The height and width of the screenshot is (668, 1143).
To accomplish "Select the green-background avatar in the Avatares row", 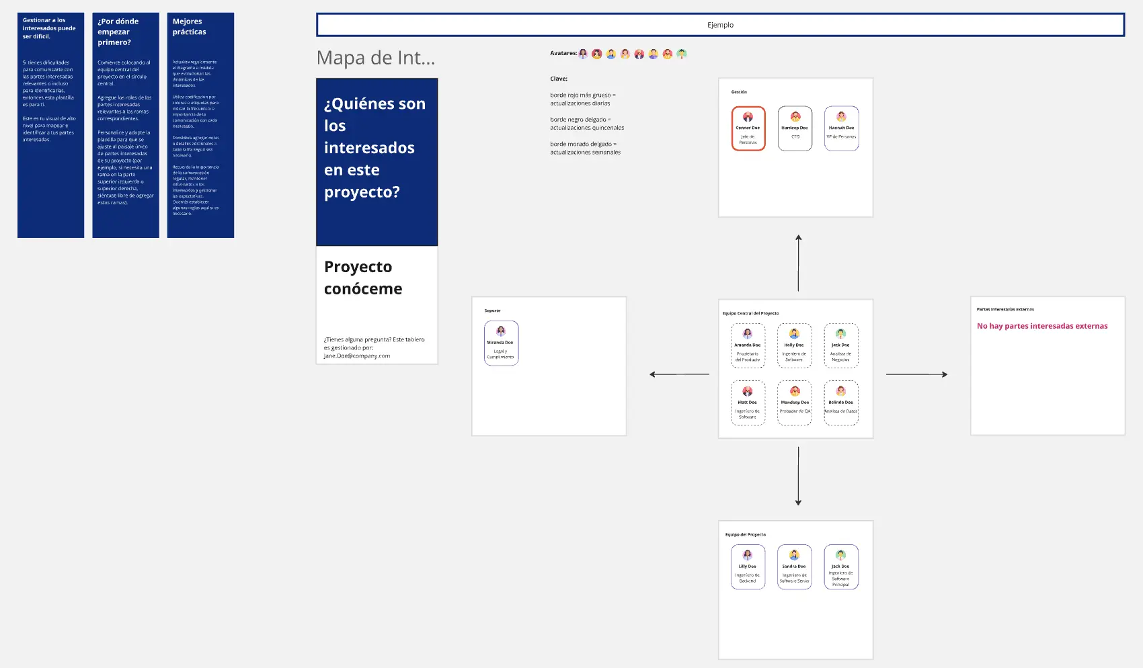I will point(682,54).
